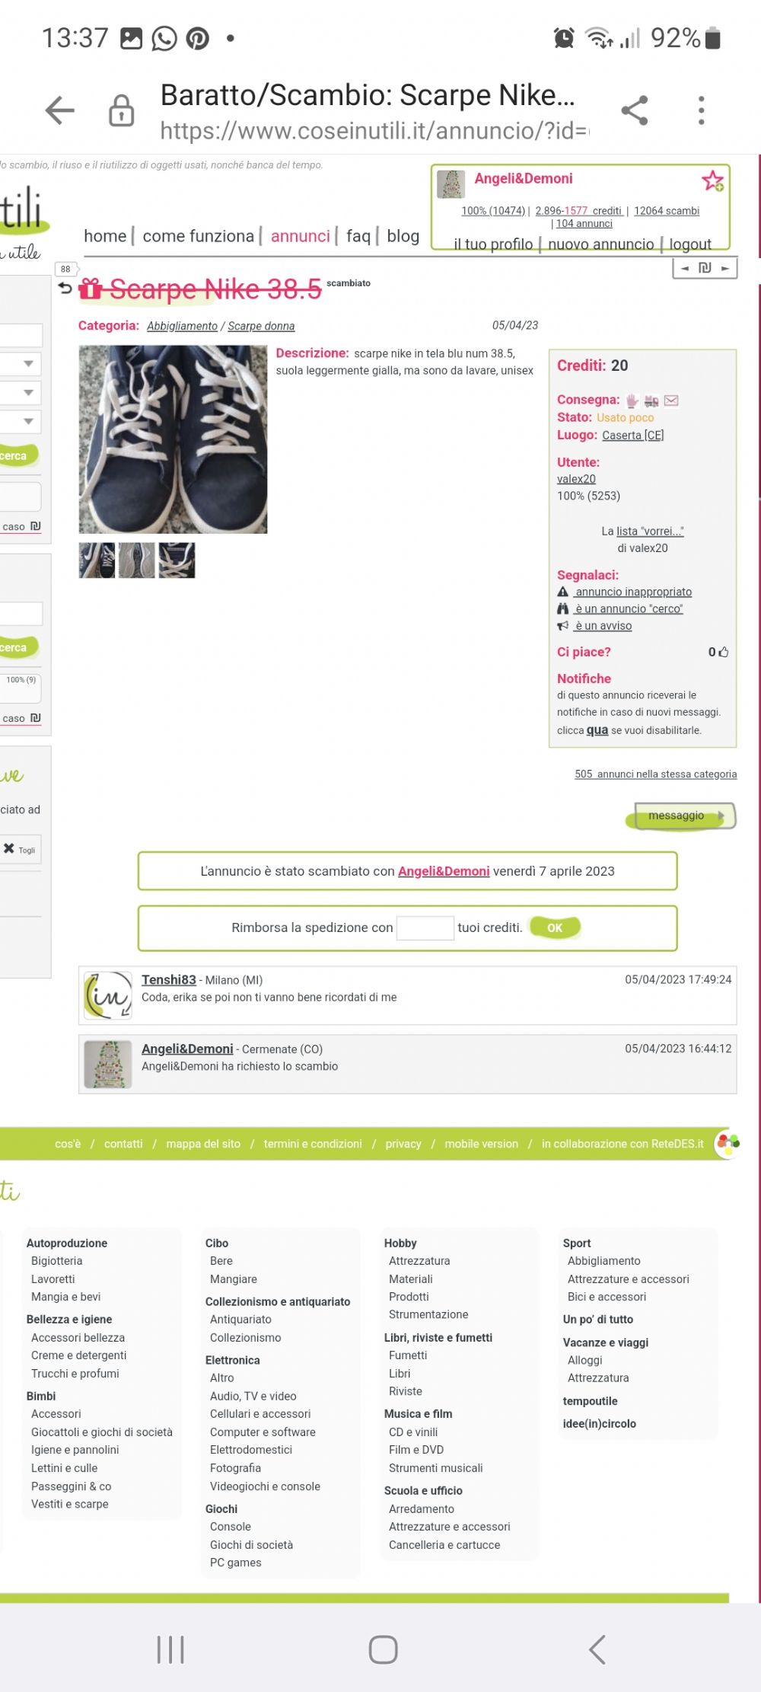Click the return arrow icon beside title
This screenshot has height=1692, width=761.
tap(65, 288)
